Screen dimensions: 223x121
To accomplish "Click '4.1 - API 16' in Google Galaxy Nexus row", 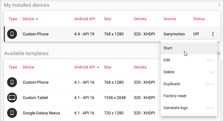I will tap(84, 113).
